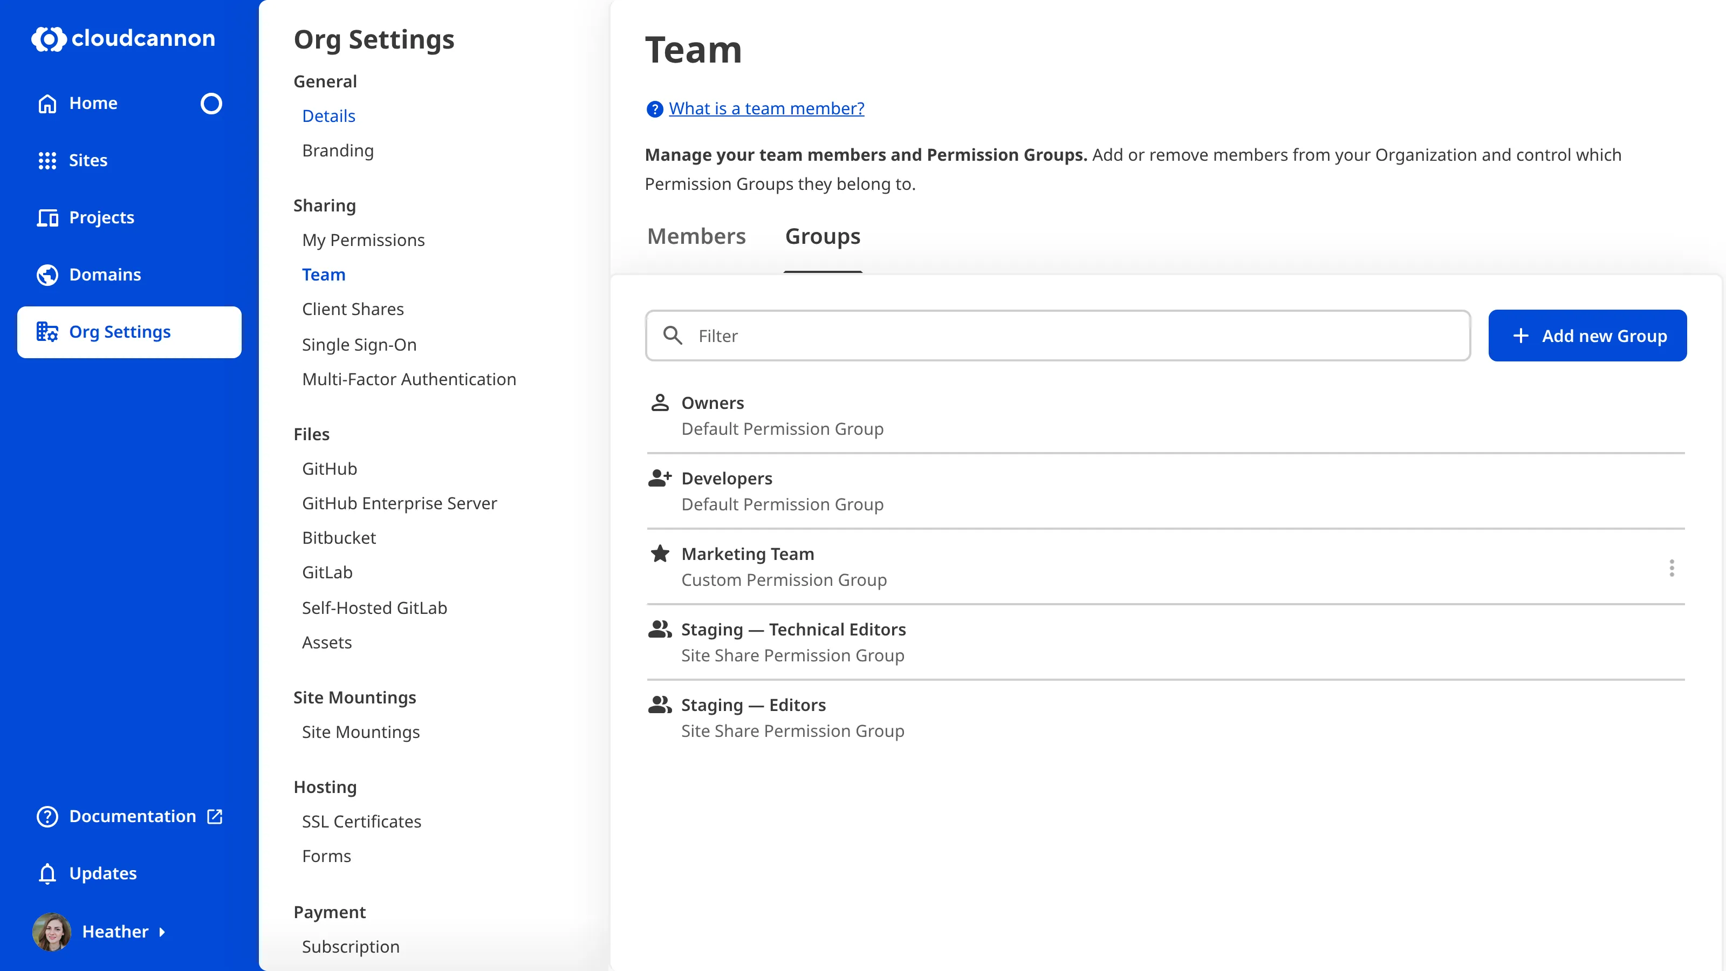Open Client Shares settings
Viewport: 1726px width, 971px height.
coord(352,309)
